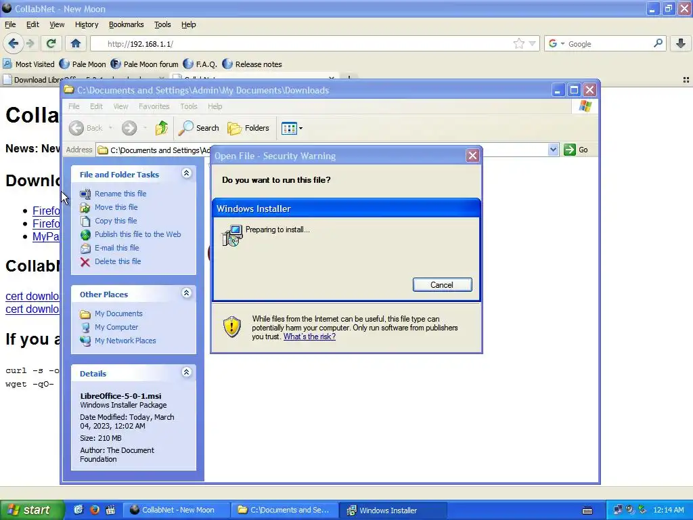
Task: Open the browser View menu
Action: click(x=57, y=24)
